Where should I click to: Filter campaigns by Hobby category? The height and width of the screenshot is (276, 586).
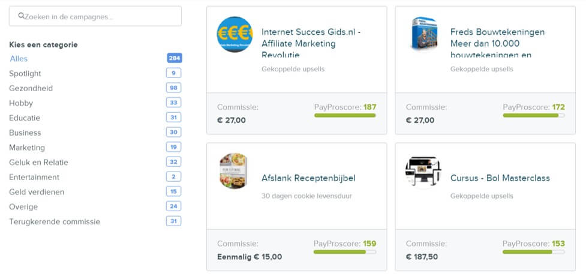pos(21,103)
